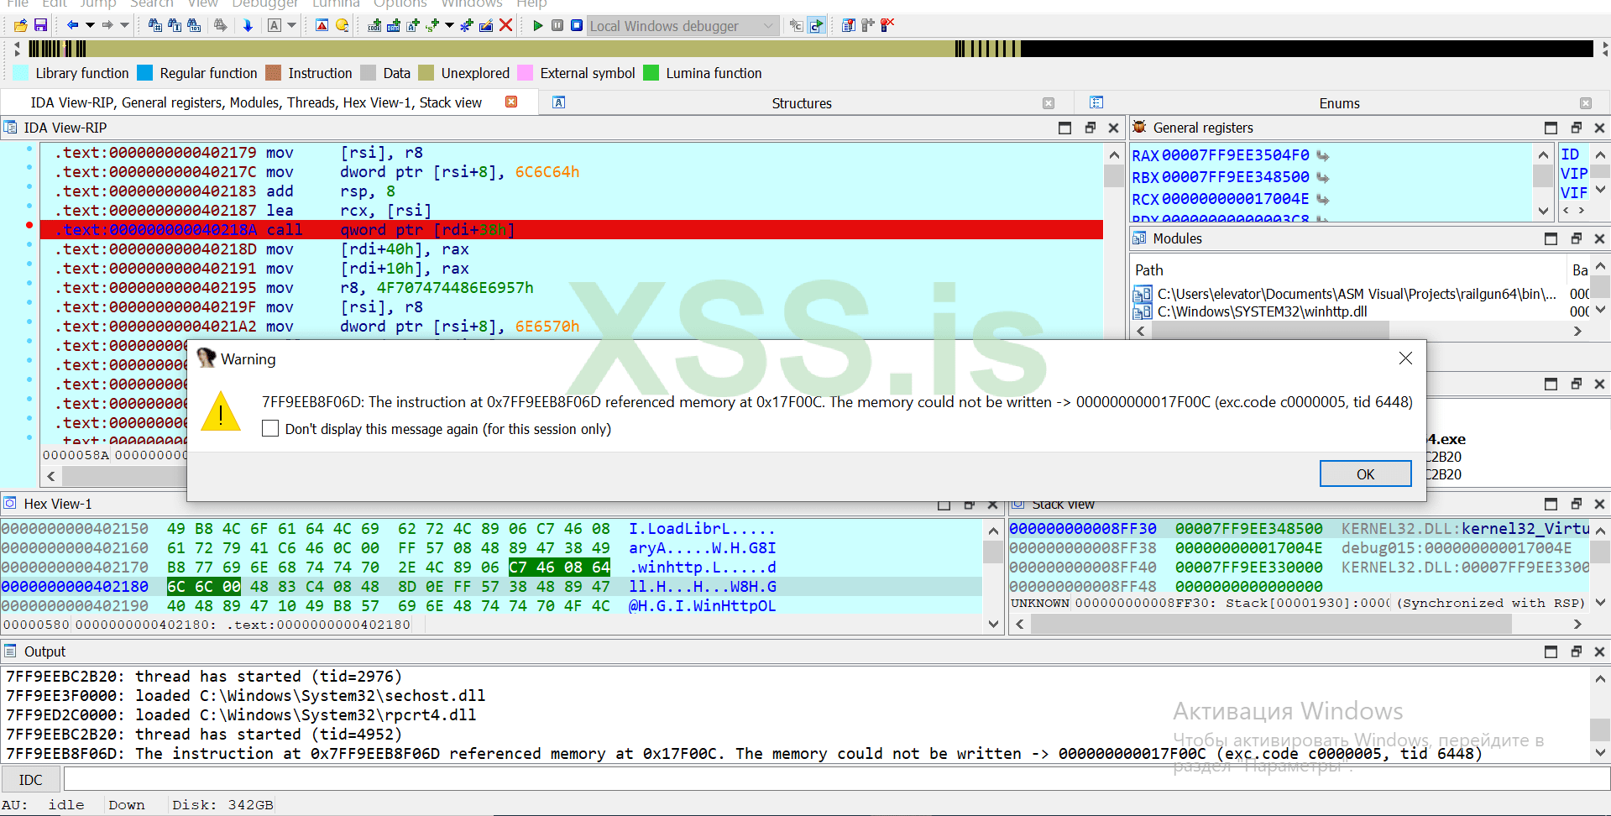Toggle the VIP flag in registers panel

1574,174
